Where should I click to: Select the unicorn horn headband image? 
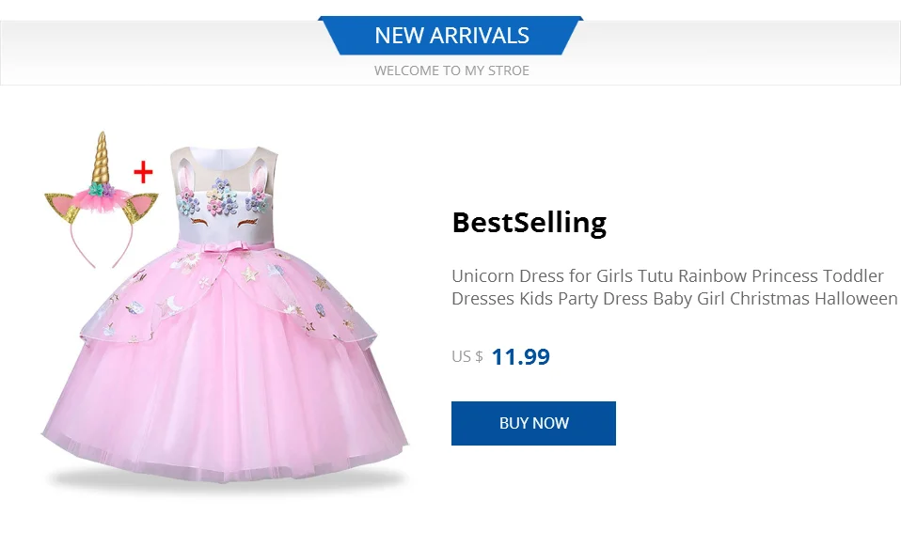(102, 200)
